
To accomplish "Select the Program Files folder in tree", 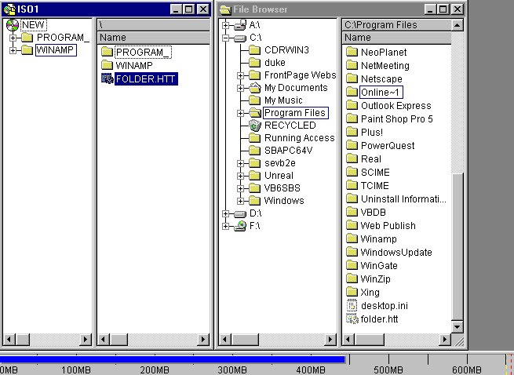I will (x=294, y=113).
